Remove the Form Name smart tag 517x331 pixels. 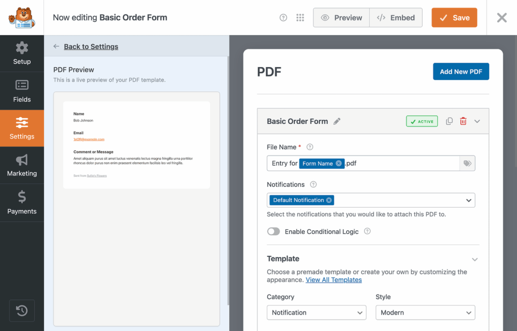pyautogui.click(x=339, y=163)
